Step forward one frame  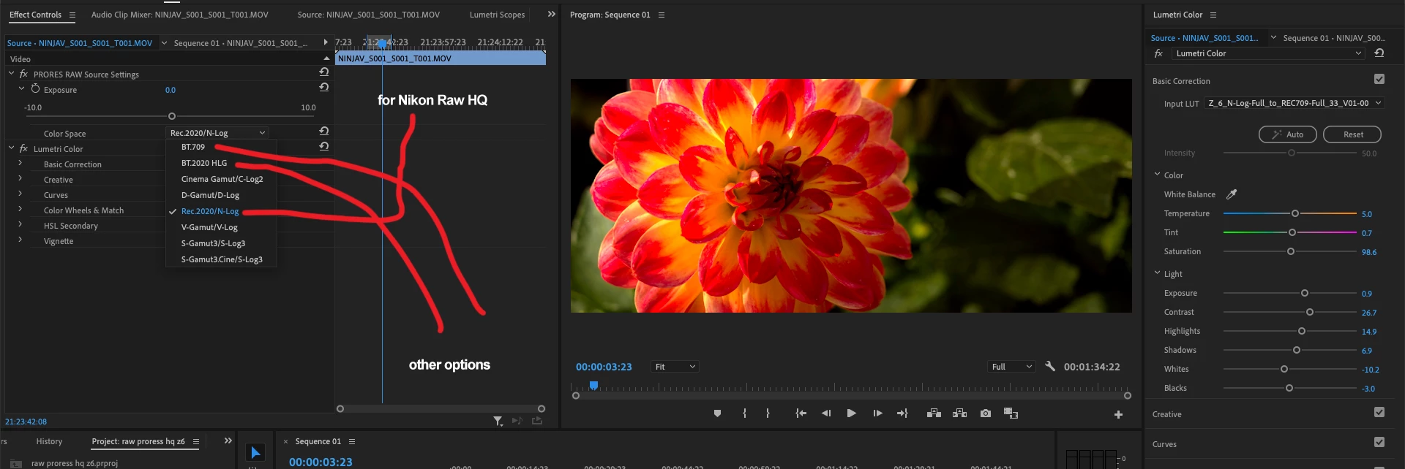coord(877,413)
